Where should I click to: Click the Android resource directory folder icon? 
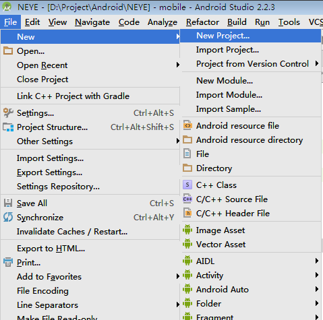click(x=187, y=139)
